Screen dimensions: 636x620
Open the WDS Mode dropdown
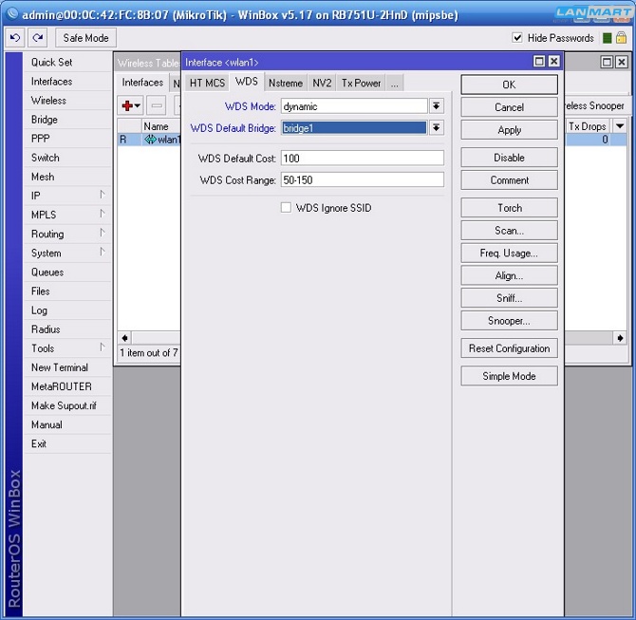click(x=437, y=106)
